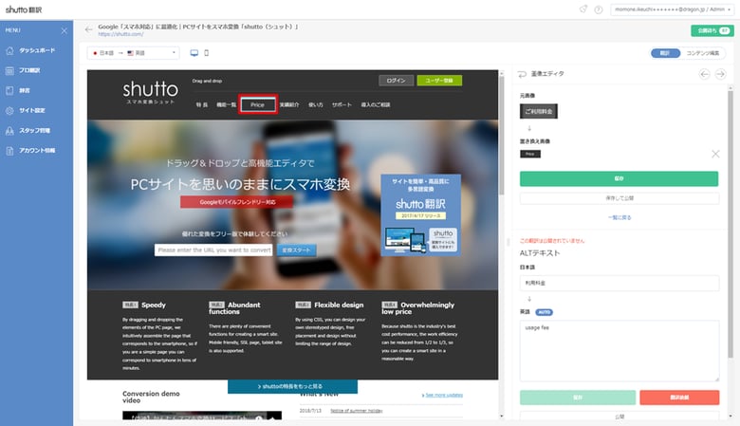Click the document icon beside アカウント情報

[x=9, y=151]
